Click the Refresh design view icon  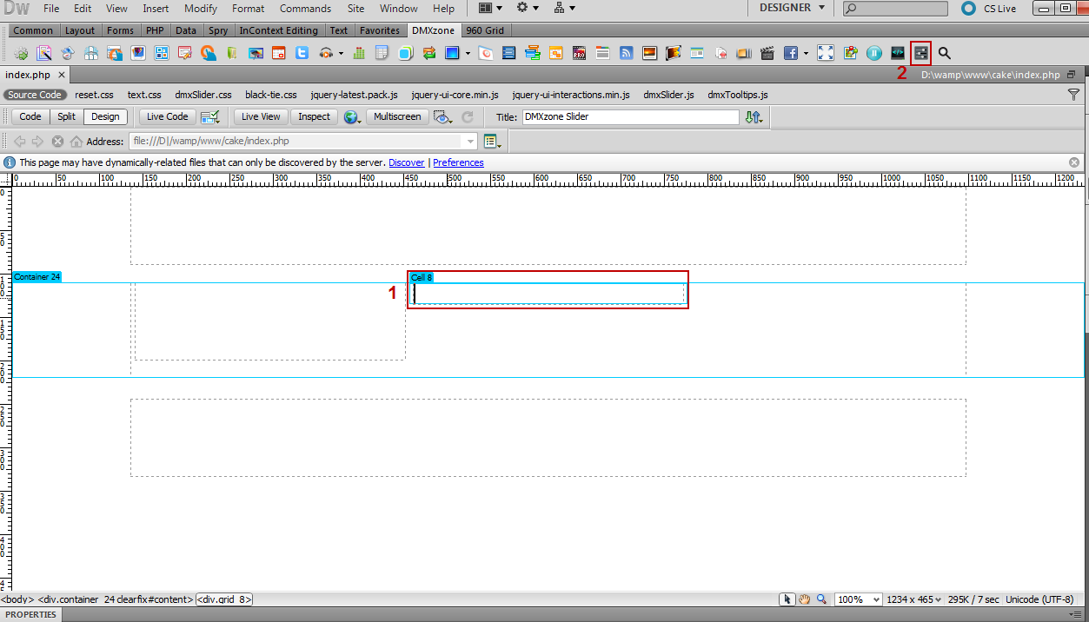468,116
